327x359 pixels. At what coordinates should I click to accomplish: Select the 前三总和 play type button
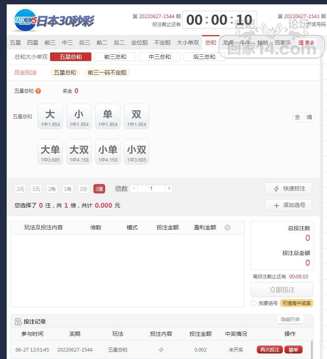115,57
